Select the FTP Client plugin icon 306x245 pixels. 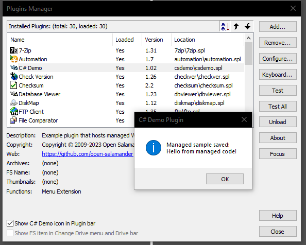tap(14, 112)
